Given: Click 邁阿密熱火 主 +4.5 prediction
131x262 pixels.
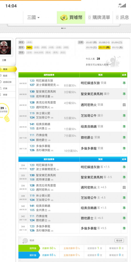Looking at the screenshot, I should click(94, 187).
